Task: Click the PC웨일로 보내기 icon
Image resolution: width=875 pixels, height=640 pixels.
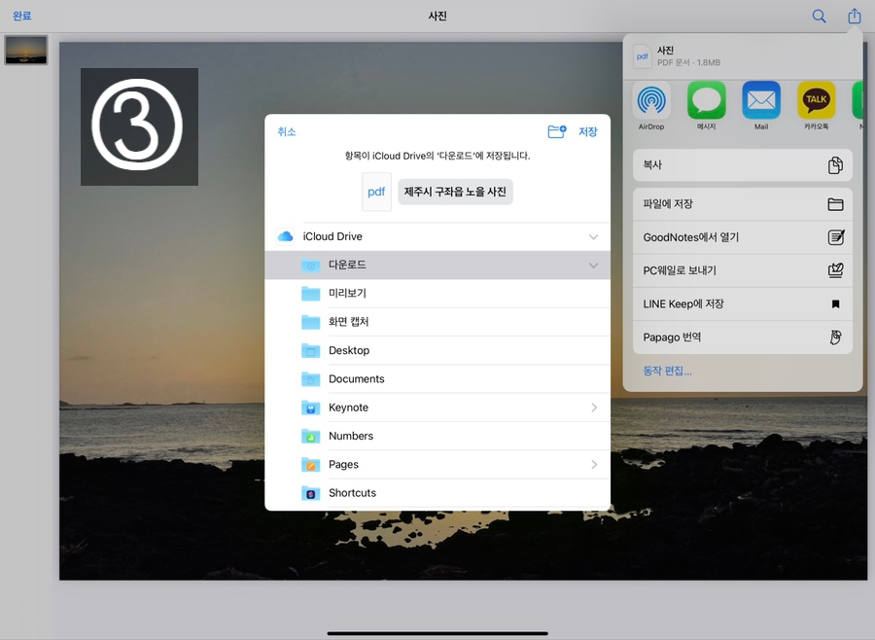Action: pos(835,270)
